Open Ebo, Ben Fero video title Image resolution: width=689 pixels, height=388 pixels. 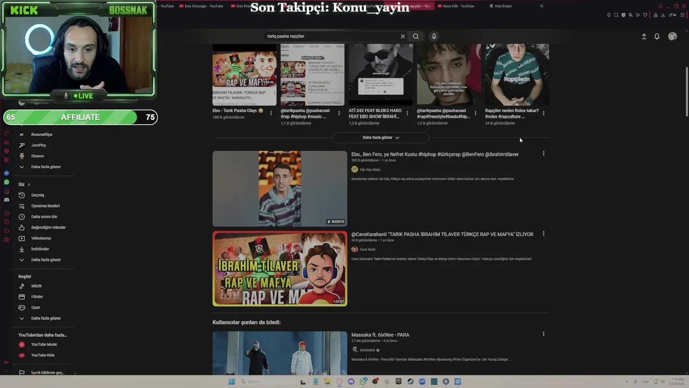pyautogui.click(x=435, y=154)
